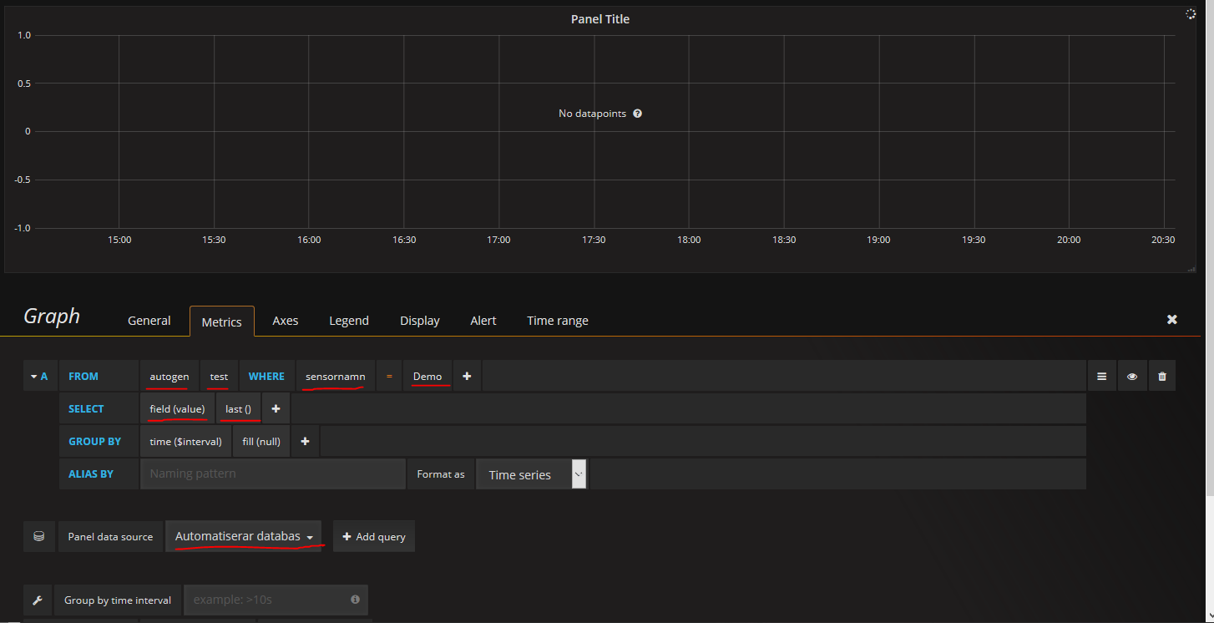Switch to the Display tab
This screenshot has height=623, width=1214.
(x=420, y=321)
